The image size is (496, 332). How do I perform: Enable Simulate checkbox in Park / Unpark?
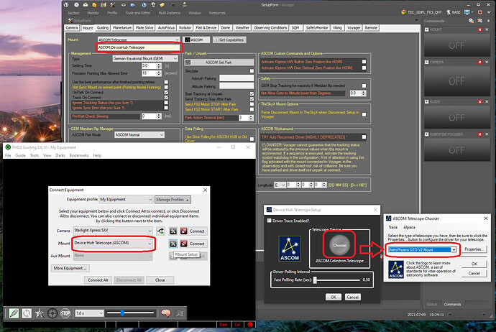(x=252, y=71)
